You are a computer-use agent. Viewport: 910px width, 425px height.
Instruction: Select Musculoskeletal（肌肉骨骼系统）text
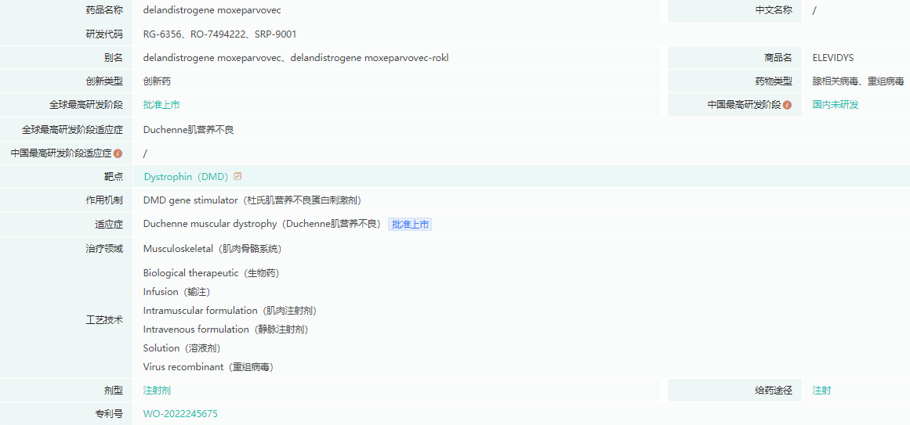pos(212,249)
